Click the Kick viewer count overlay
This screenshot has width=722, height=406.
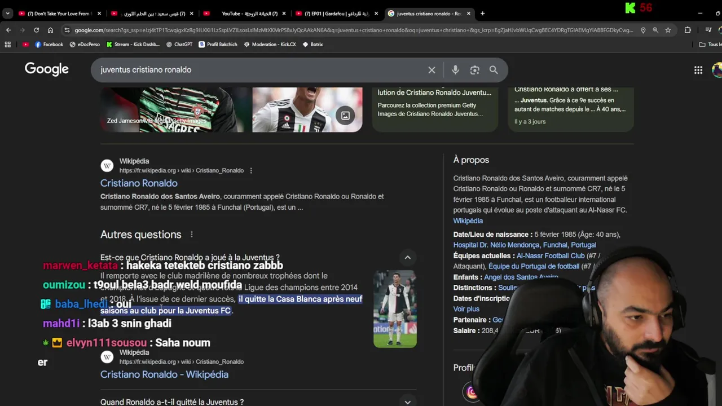pyautogui.click(x=639, y=8)
